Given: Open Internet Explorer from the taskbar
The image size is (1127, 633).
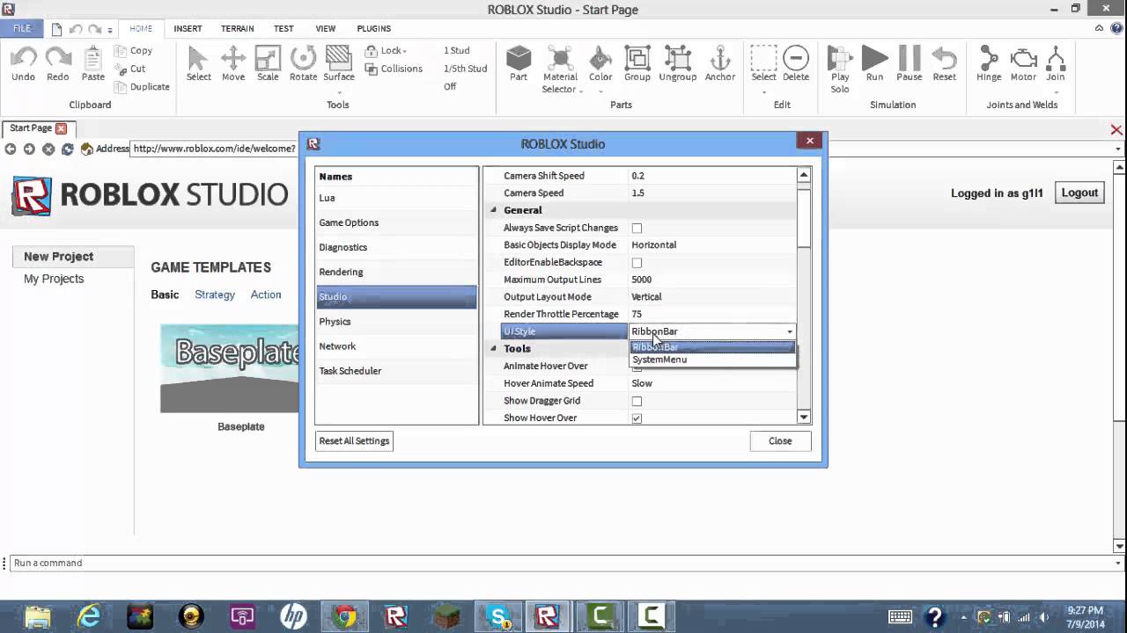Looking at the screenshot, I should pos(88,616).
